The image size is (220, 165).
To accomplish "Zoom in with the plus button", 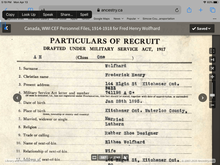I will point(212,77).
